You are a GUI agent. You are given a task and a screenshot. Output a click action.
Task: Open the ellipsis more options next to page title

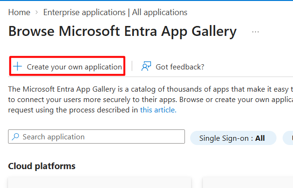point(255,32)
